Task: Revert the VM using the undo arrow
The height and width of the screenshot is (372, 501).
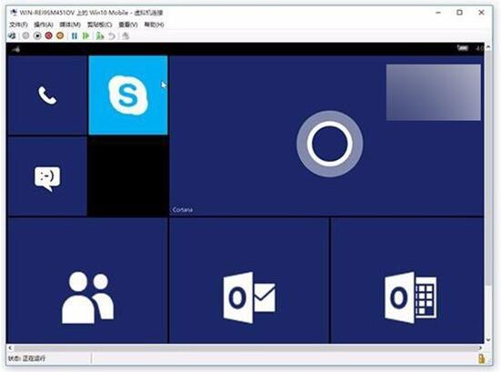Action: 112,35
